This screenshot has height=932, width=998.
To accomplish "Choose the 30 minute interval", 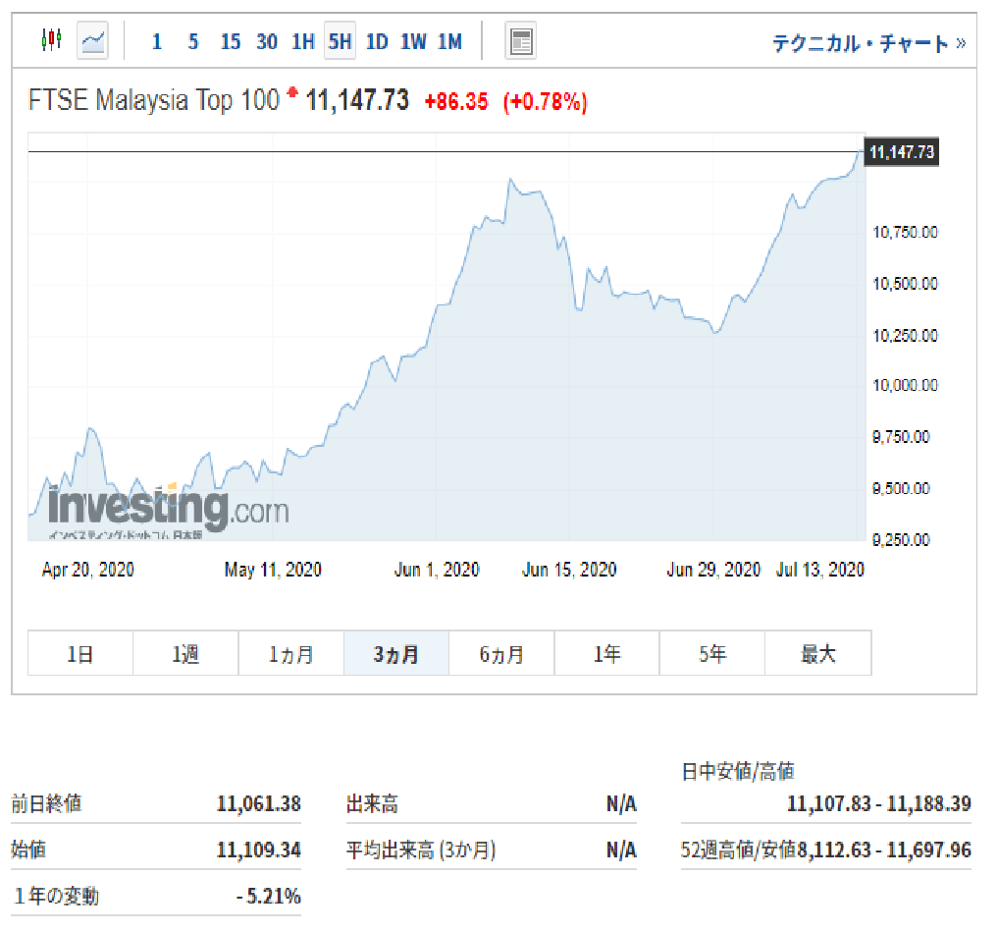I will 267,41.
